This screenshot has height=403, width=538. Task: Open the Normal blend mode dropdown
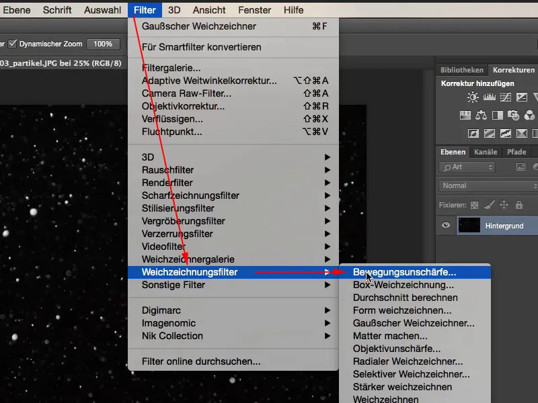click(490, 186)
